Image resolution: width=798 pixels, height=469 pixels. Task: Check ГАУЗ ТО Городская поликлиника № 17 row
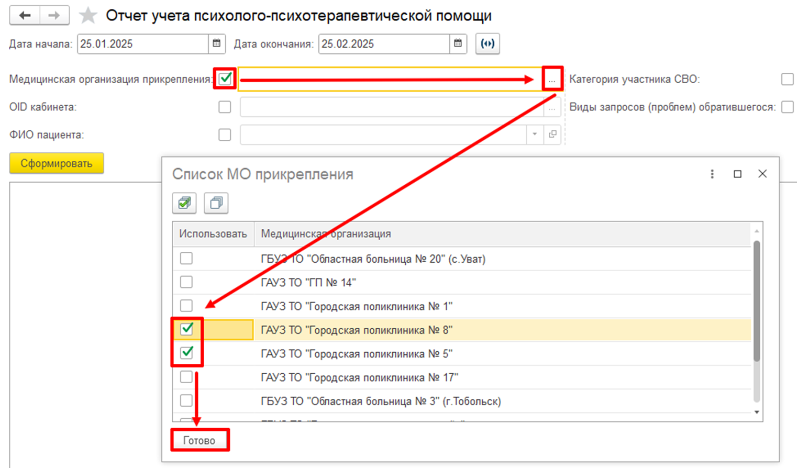pyautogui.click(x=186, y=377)
